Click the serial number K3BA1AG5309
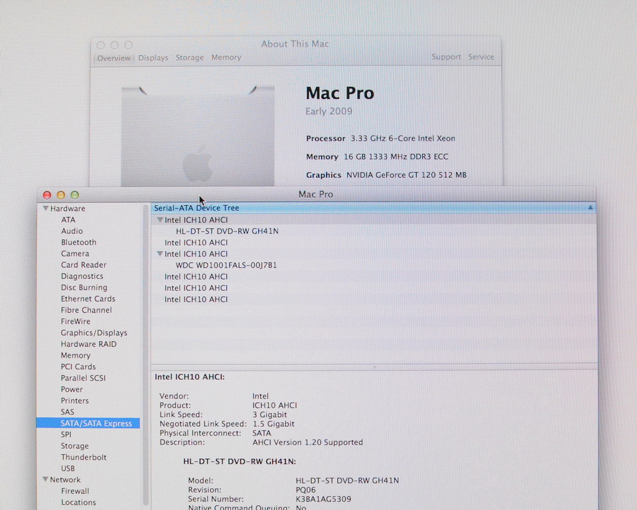 coord(323,499)
